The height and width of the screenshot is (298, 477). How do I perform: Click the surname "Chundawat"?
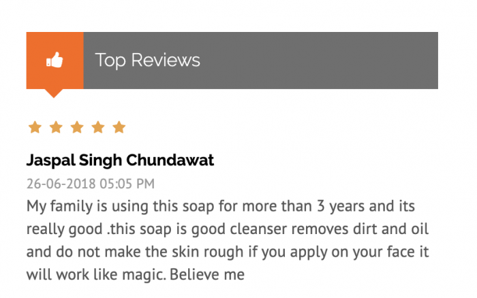(170, 160)
